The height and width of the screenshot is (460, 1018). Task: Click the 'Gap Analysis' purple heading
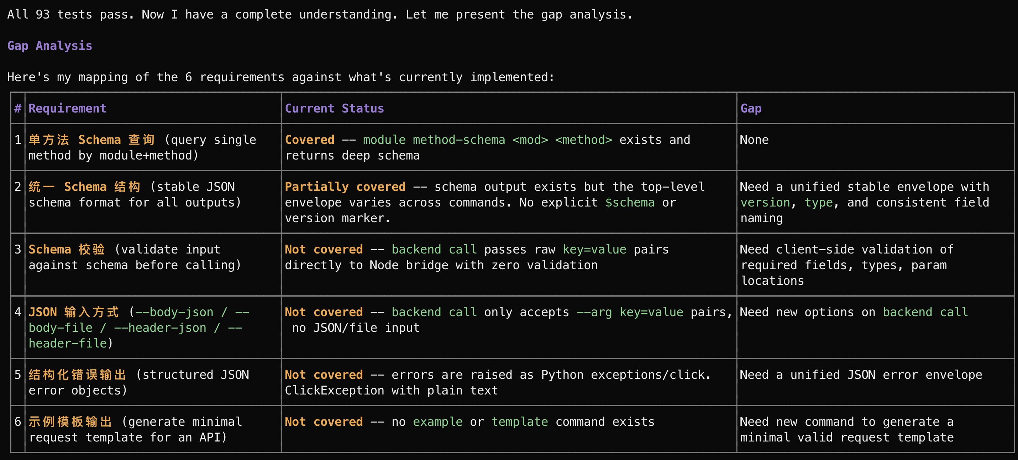pyautogui.click(x=50, y=46)
